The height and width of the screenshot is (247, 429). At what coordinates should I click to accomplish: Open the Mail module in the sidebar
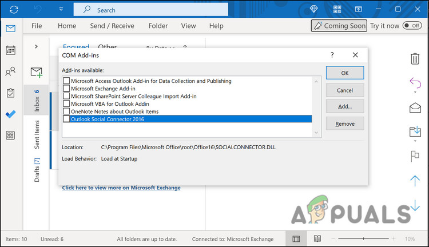click(x=11, y=28)
